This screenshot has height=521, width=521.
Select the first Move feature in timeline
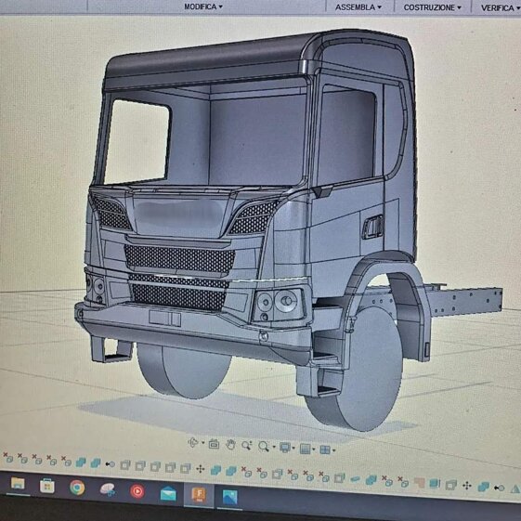tap(200, 469)
